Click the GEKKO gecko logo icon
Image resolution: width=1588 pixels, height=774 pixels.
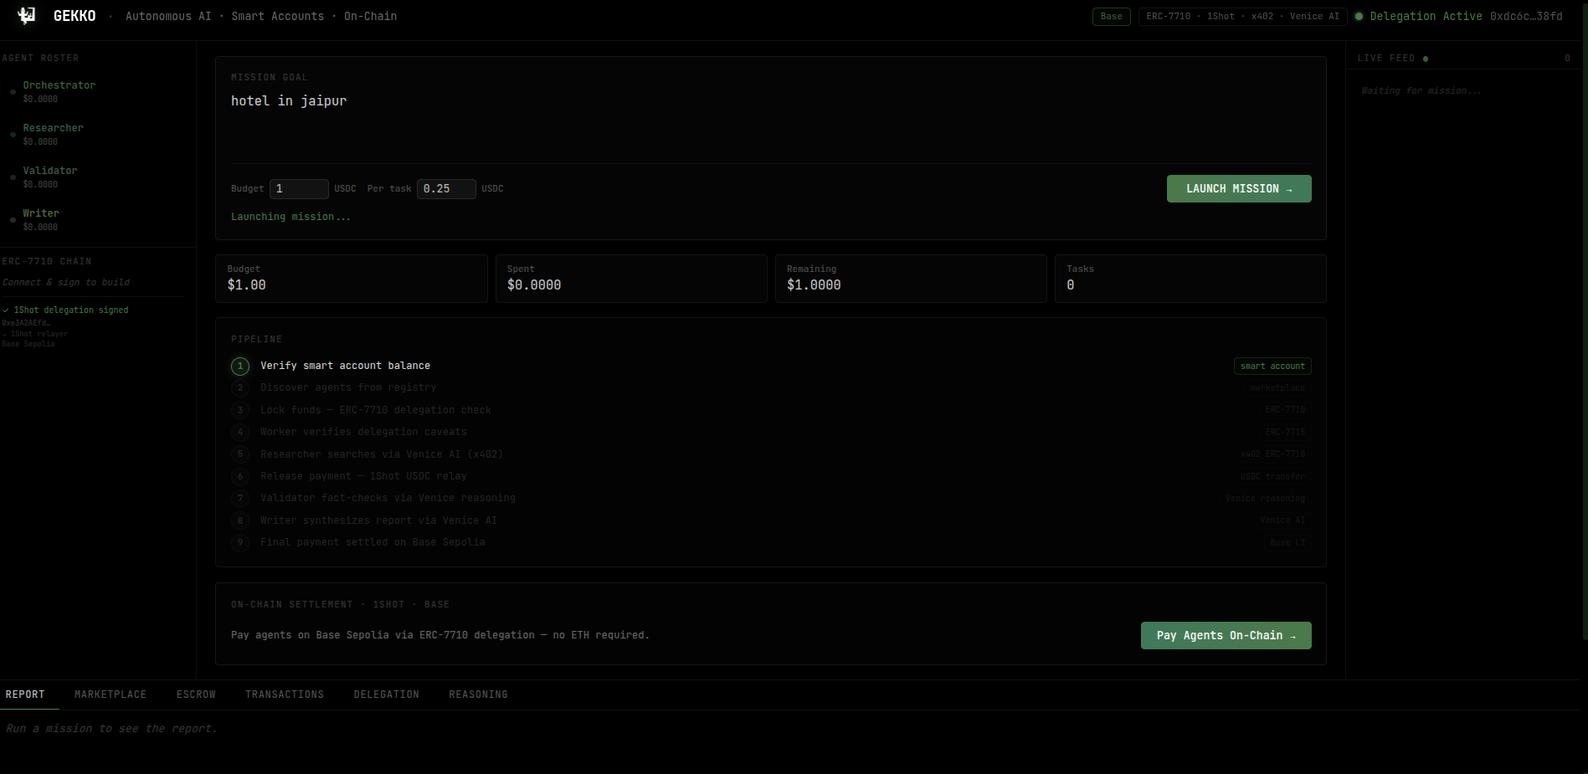point(27,16)
